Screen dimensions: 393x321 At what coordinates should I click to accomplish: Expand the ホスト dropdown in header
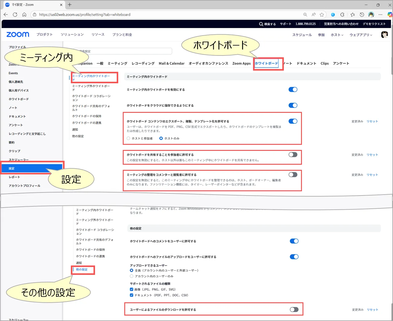(x=337, y=35)
